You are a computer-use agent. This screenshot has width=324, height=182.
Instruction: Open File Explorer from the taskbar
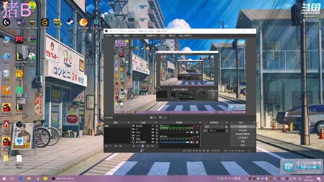[x=29, y=179]
